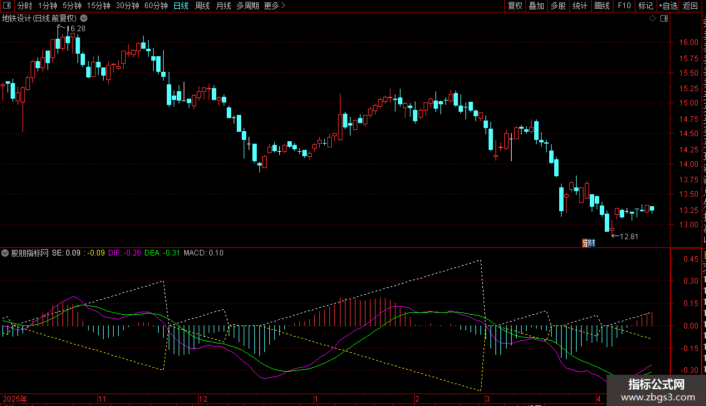Viewport: 706px width, 406px height.
Task: Toggle 叠加 overlay mode
Action: tap(536, 6)
